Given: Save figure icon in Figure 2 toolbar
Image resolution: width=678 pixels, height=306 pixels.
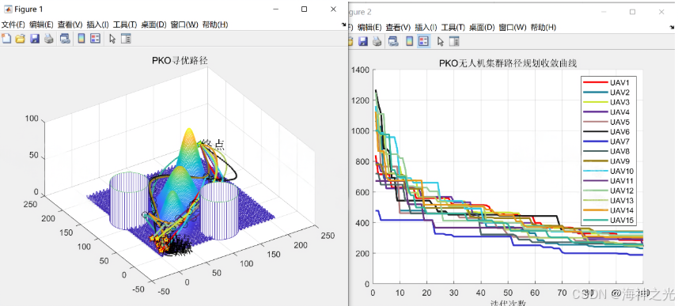Looking at the screenshot, I should 363,41.
